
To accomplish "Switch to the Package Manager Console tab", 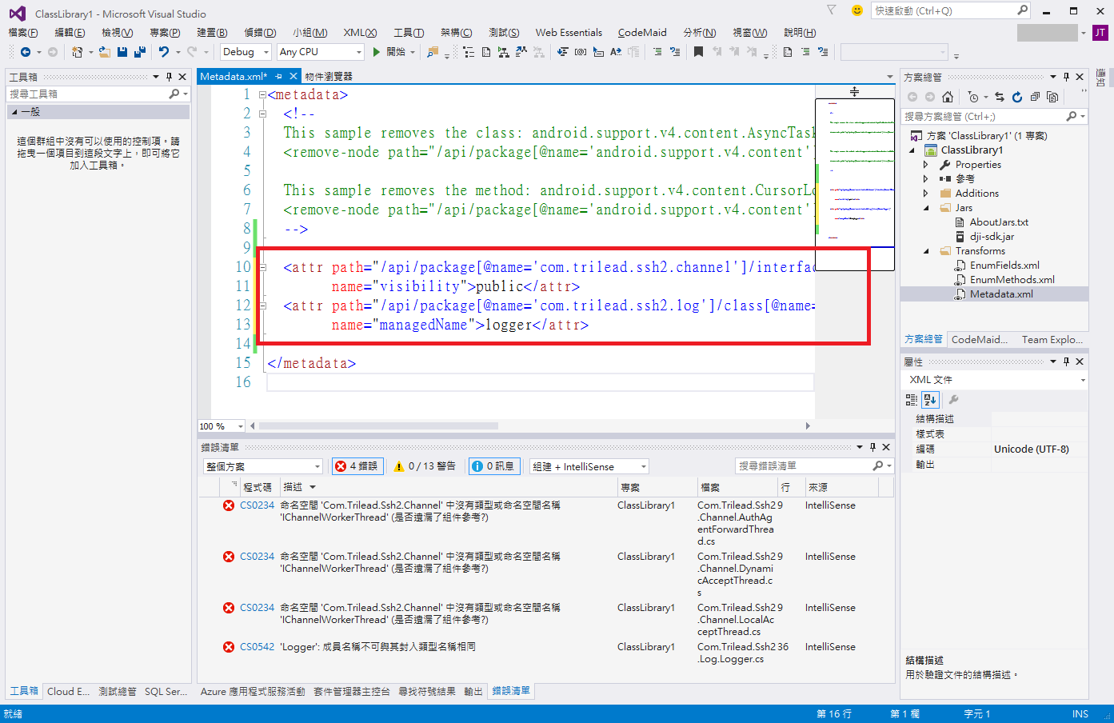I will (x=352, y=692).
